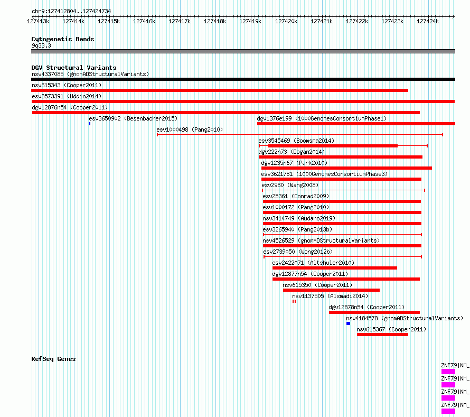Click the blue nsv4184578 square marker
This screenshot has width=470, height=417.
(x=349, y=323)
